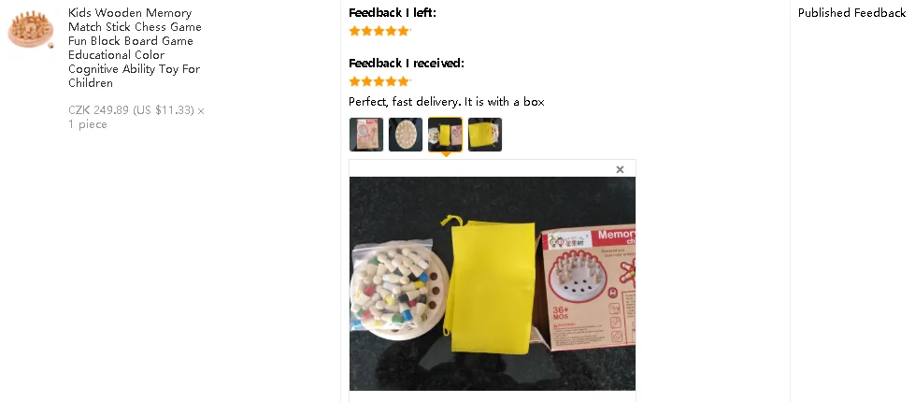Select the first feedback photo showing the box

click(365, 135)
